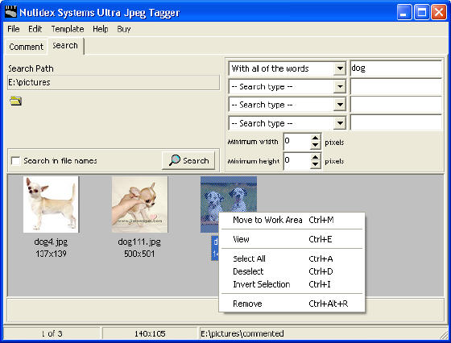Click the magnifier Search button
451x343 pixels.
[188, 160]
